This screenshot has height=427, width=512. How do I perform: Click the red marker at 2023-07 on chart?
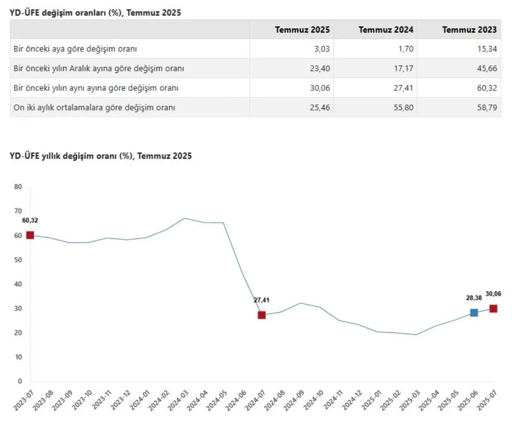pyautogui.click(x=30, y=235)
